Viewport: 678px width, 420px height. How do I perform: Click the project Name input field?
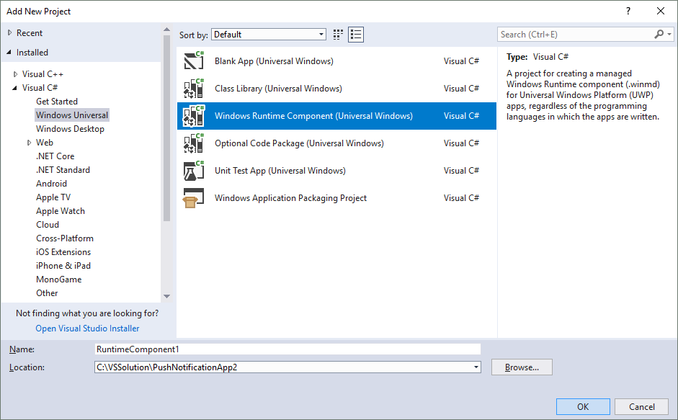click(x=287, y=349)
